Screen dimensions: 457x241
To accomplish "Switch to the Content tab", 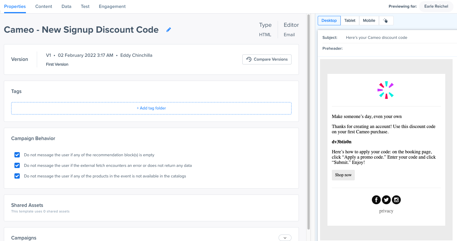I will click(x=44, y=6).
